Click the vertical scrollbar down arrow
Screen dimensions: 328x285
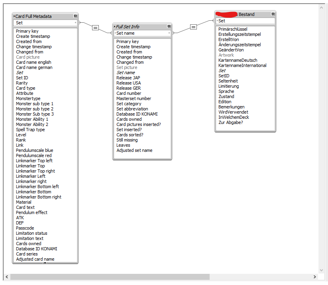(321, 270)
